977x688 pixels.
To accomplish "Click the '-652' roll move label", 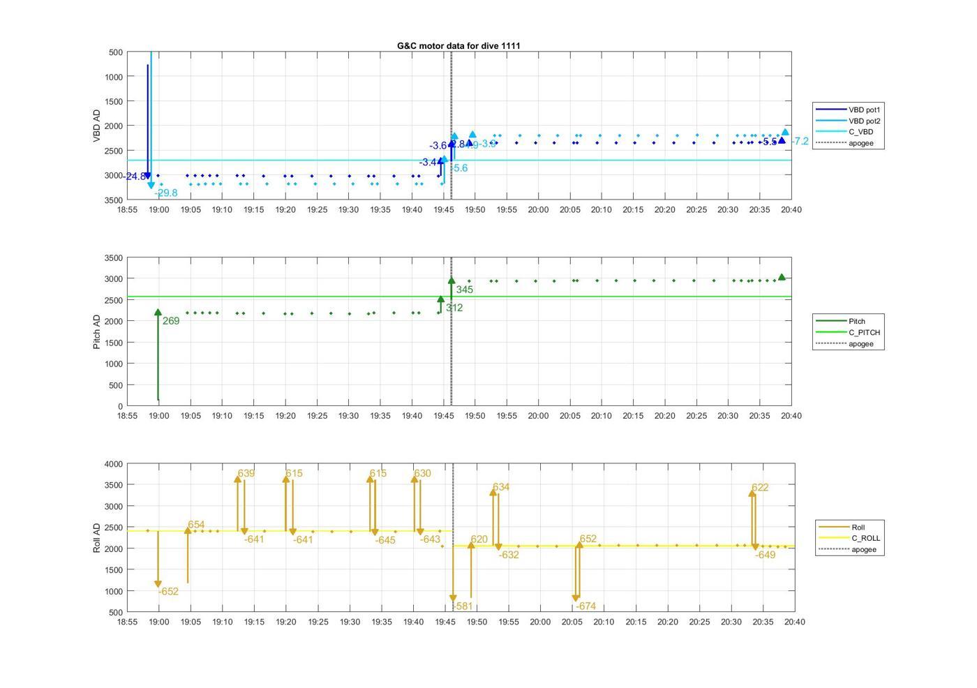I will (x=168, y=592).
